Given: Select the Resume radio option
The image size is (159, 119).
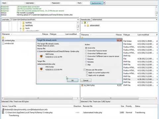Looking at the screenshot, I should [86, 59].
